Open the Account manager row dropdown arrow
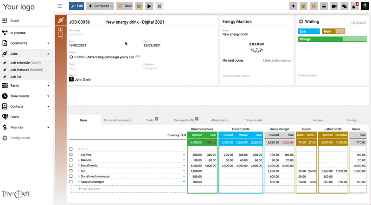Screen dimensions: 371x205 point(184,182)
